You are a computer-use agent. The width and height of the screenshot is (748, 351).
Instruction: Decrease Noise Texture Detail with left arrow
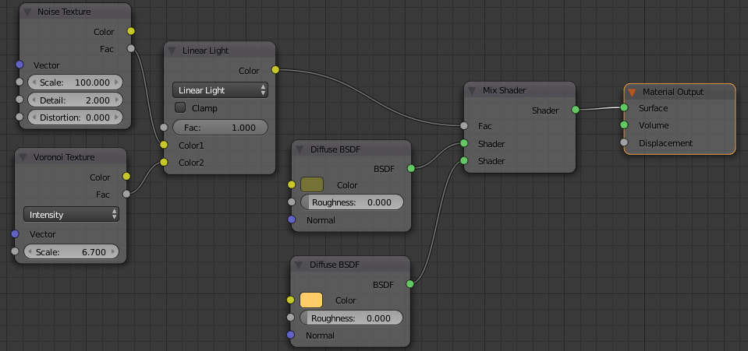(34, 100)
